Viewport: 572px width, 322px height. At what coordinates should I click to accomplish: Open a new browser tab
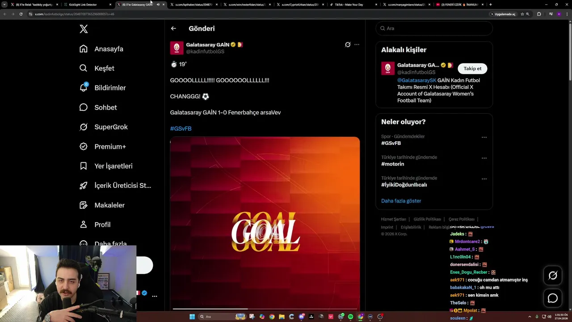[491, 4]
